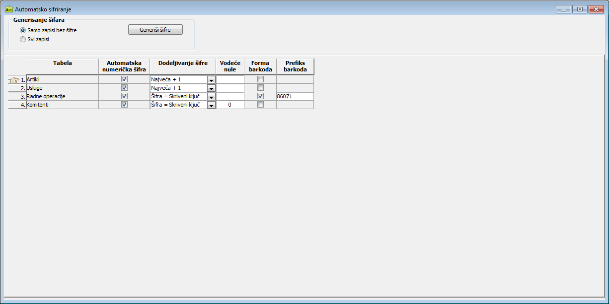Open Radne operacije code assignment dropdown arrow
The width and height of the screenshot is (609, 304).
tap(211, 97)
